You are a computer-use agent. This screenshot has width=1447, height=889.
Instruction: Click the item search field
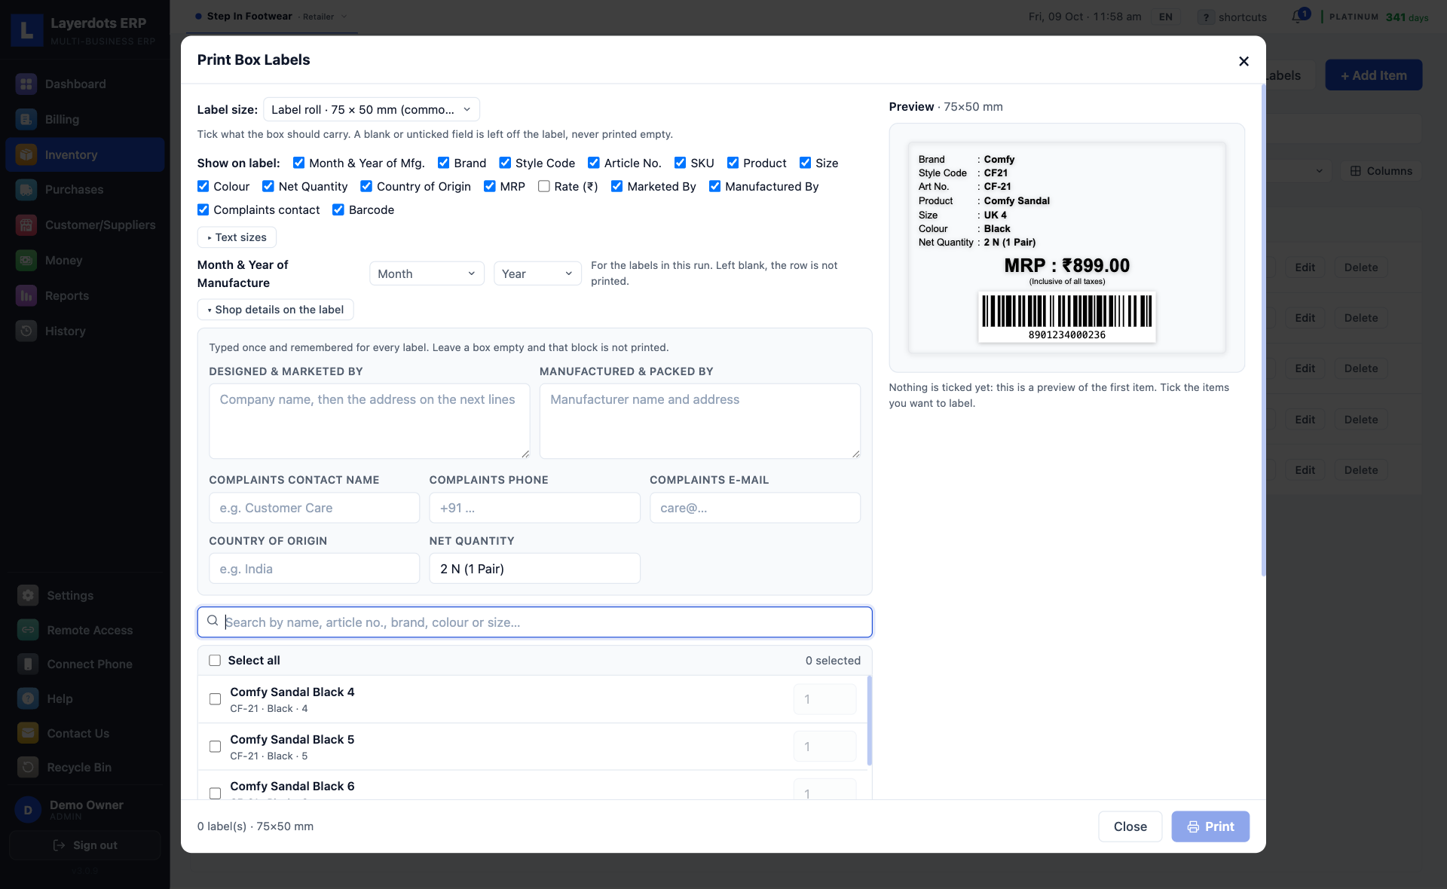pyautogui.click(x=534, y=622)
